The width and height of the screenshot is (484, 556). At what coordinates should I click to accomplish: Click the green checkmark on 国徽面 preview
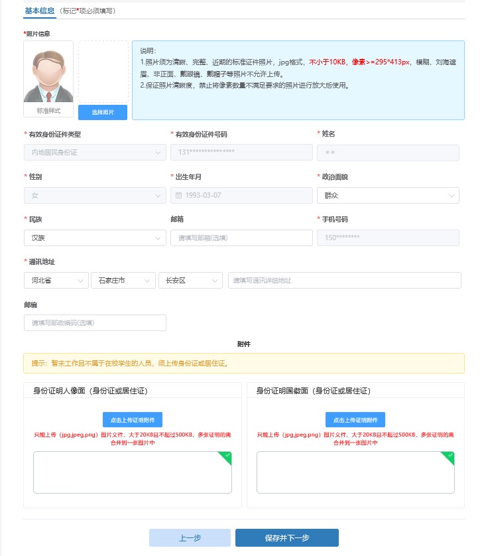coord(450,456)
